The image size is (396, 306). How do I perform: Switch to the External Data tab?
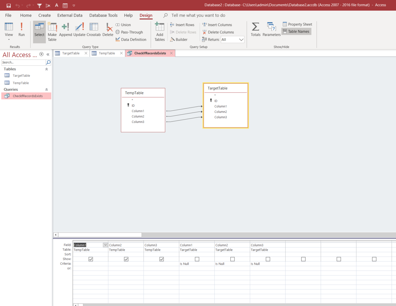coord(70,15)
